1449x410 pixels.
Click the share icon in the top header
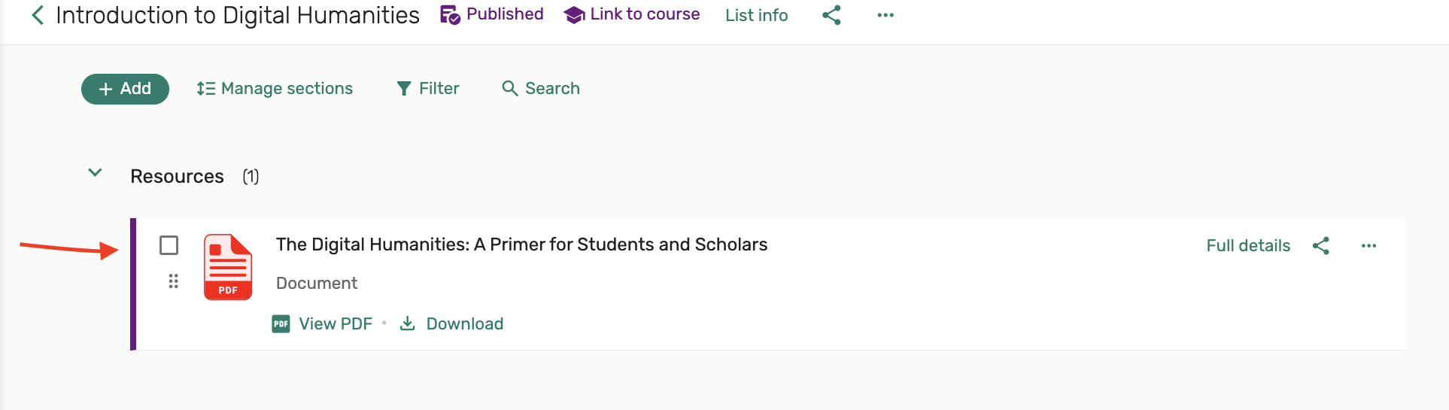831,15
